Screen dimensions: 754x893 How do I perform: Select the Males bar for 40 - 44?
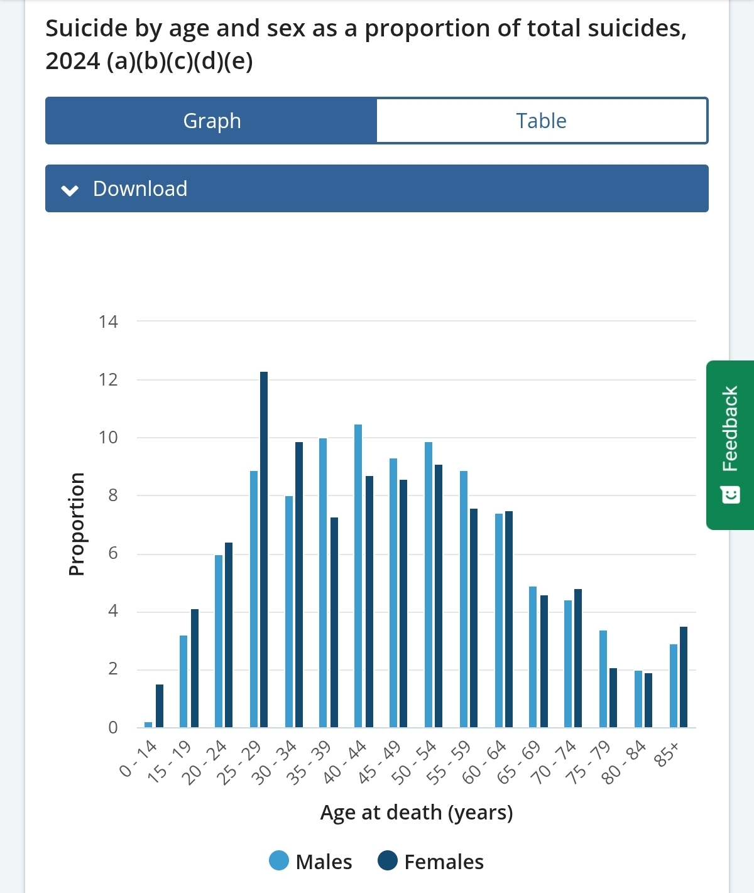[x=358, y=576]
